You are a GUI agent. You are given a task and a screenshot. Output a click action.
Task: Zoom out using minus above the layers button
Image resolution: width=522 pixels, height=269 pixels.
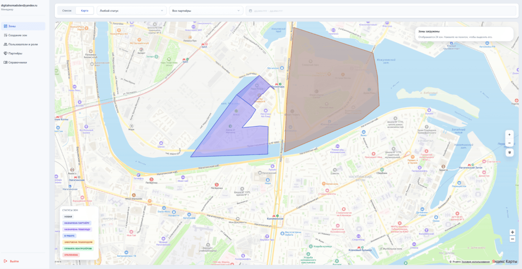coord(510,143)
